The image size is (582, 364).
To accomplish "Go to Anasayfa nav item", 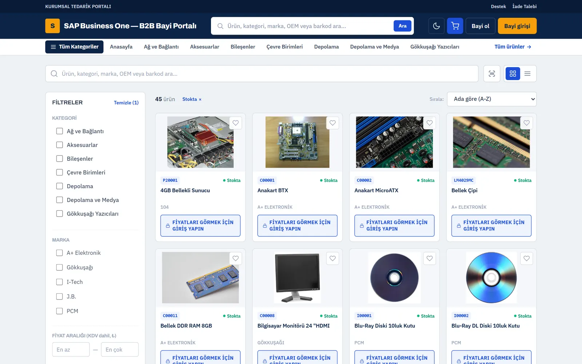I will tap(121, 47).
